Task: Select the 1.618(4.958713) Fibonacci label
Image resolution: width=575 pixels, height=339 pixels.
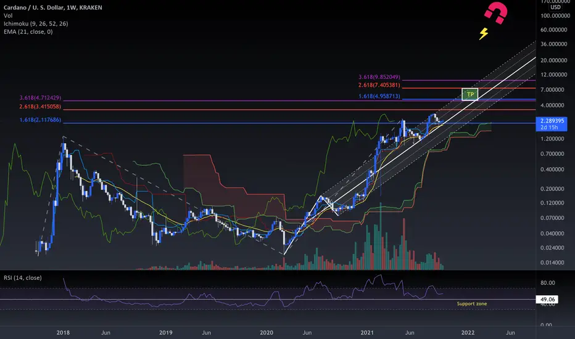Action: [x=379, y=96]
